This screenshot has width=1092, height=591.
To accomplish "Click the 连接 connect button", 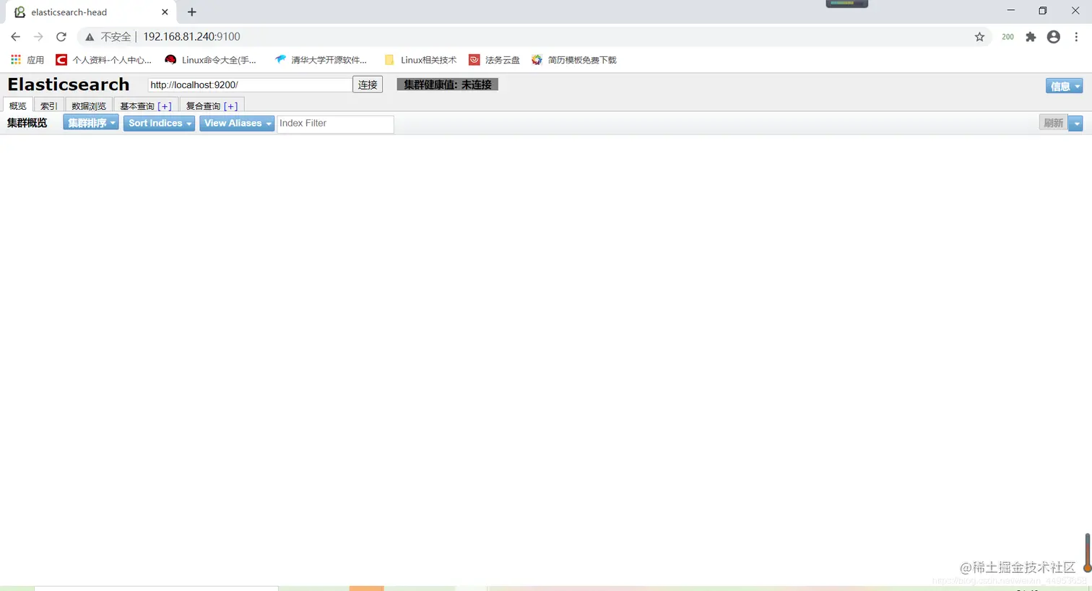I will click(x=368, y=85).
